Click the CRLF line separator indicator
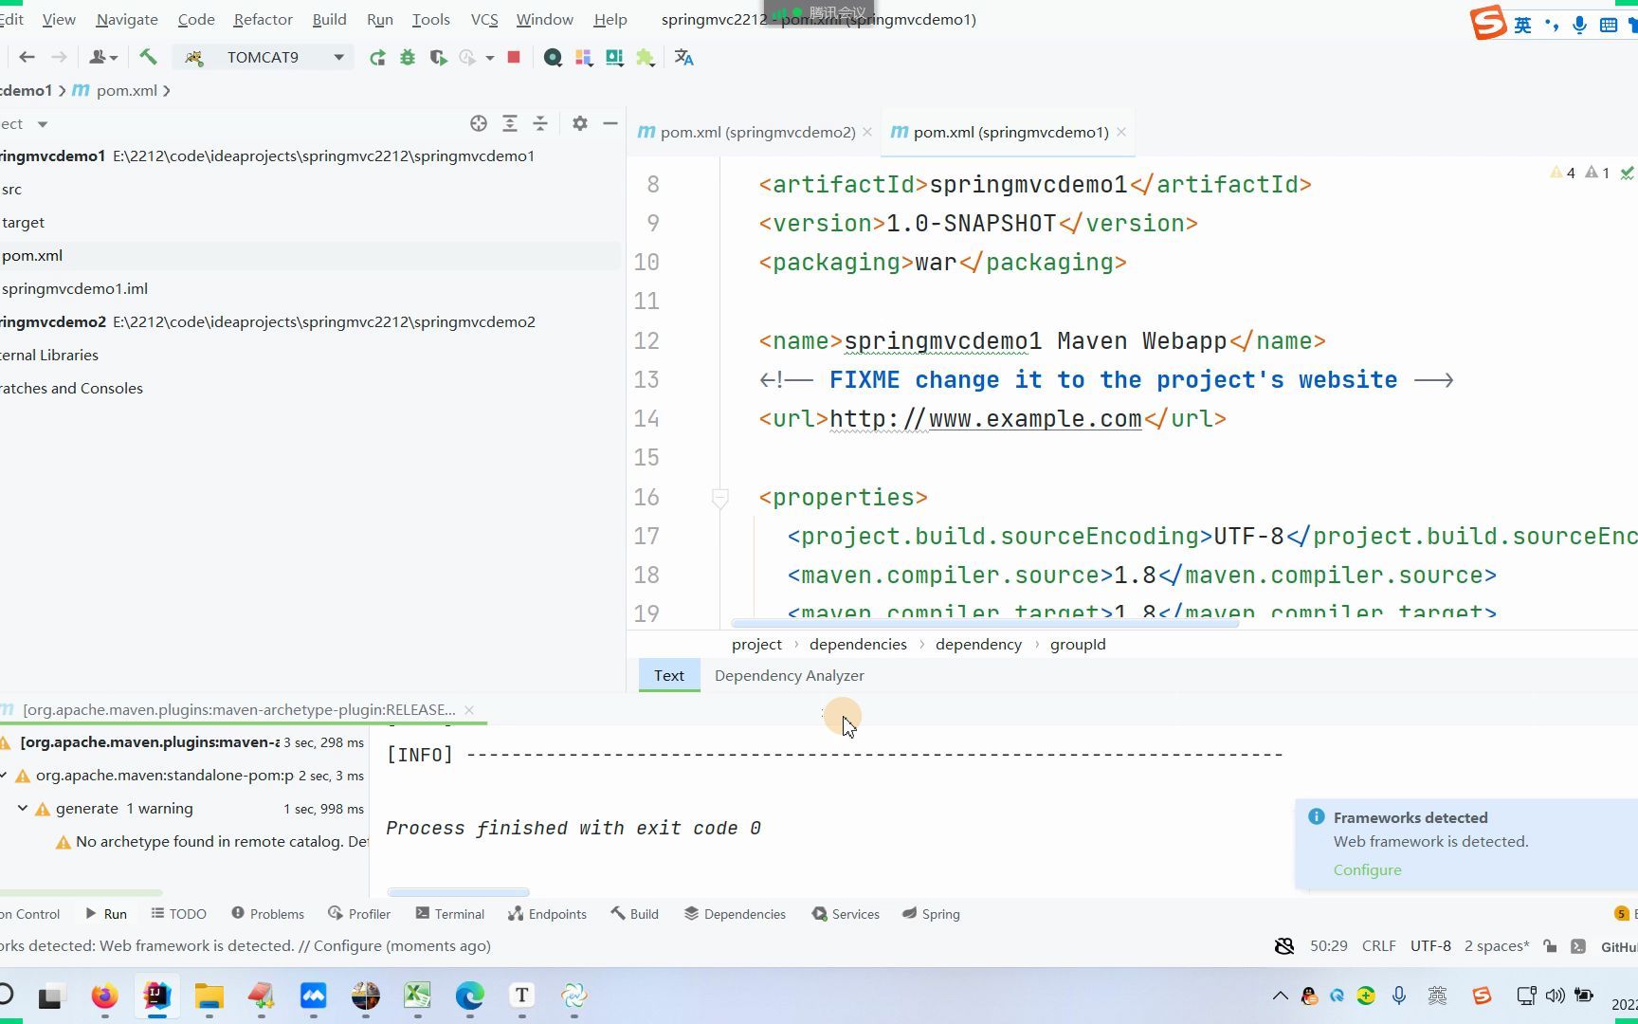Screen dimensions: 1638x1024 (1379, 945)
